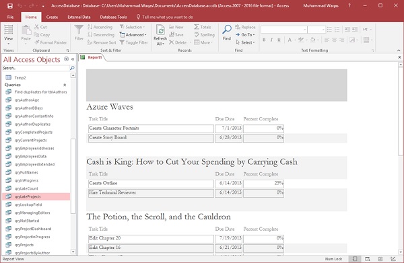Viewport: 404px width, 263px height.
Task: Open the Database Tools tab
Action: (x=113, y=17)
